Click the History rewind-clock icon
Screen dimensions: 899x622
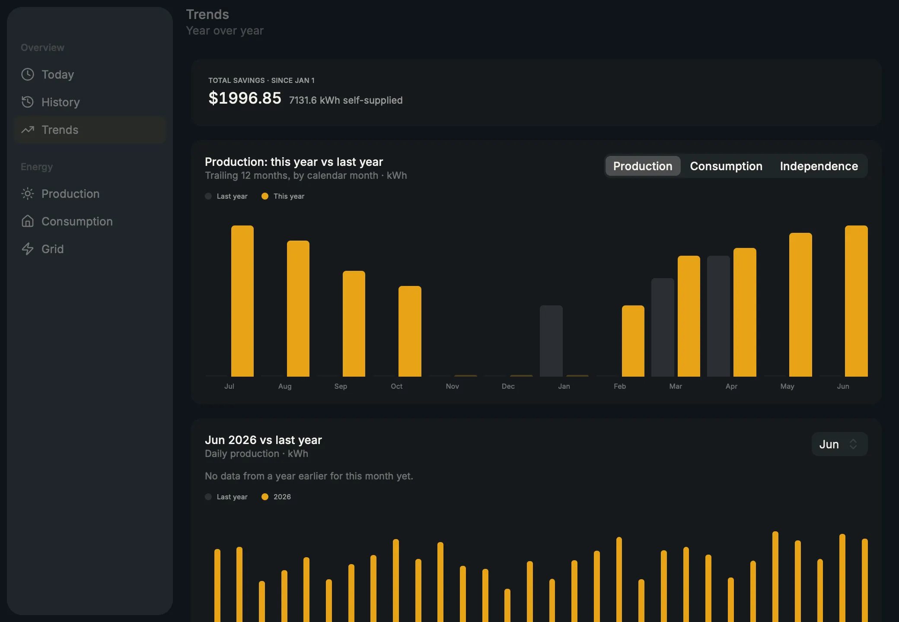click(28, 102)
